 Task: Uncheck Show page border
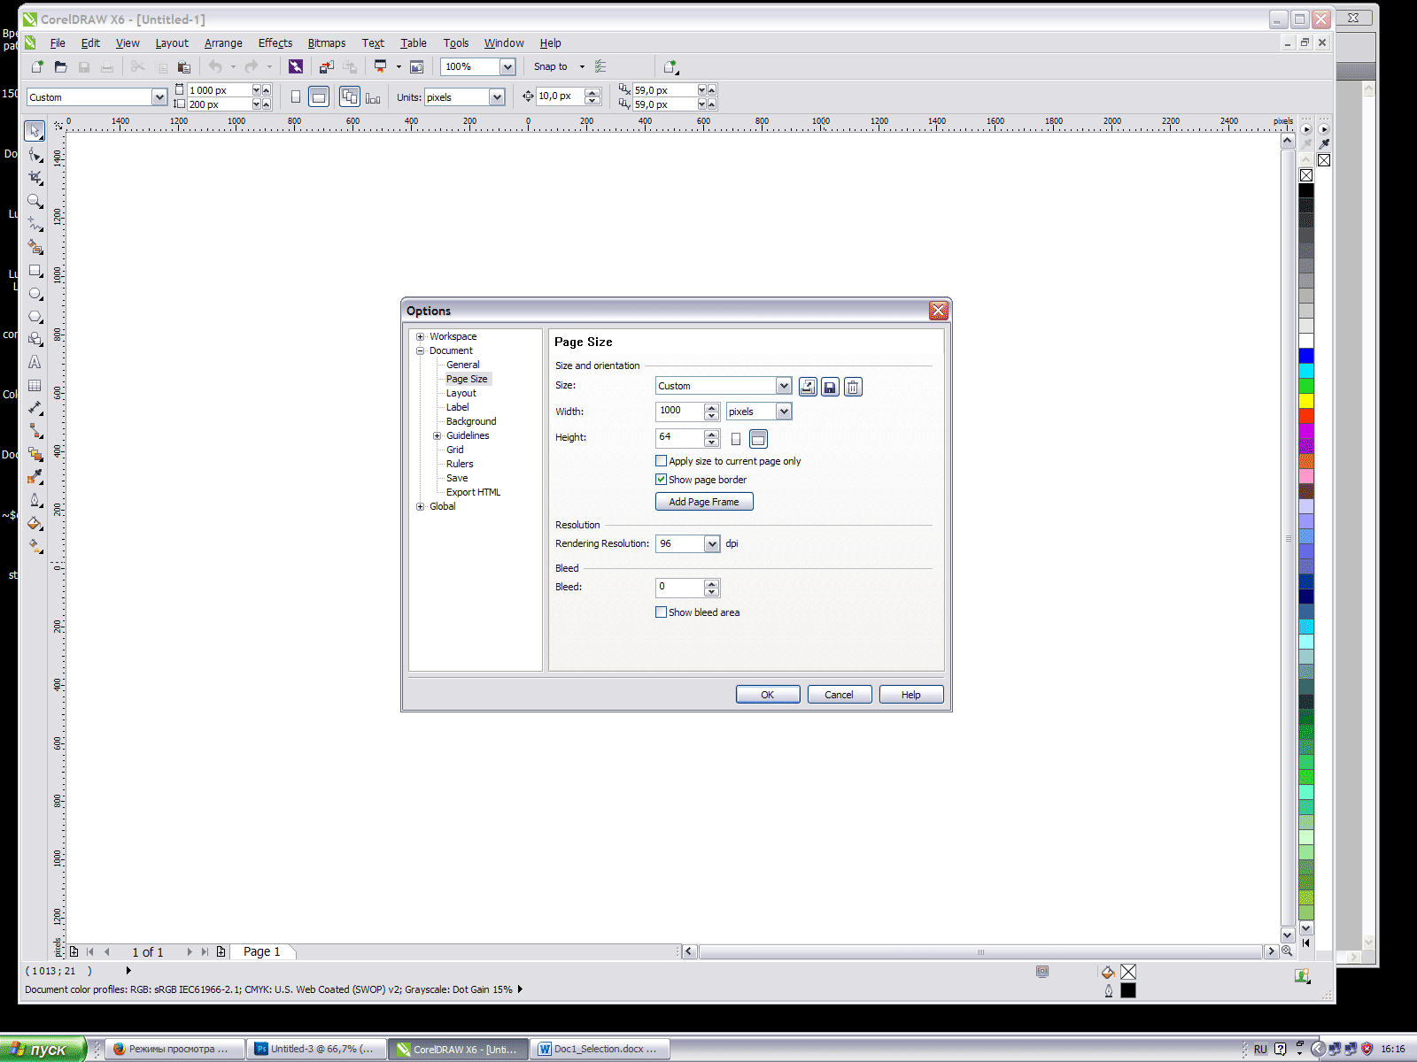(x=661, y=480)
